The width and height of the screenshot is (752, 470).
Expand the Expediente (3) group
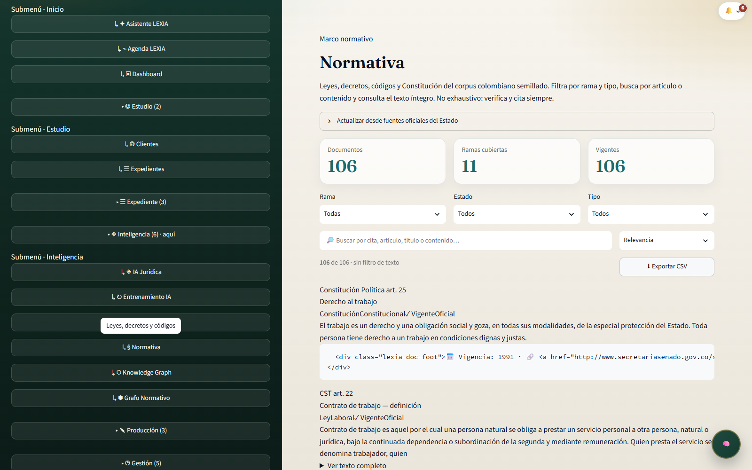[x=141, y=202]
